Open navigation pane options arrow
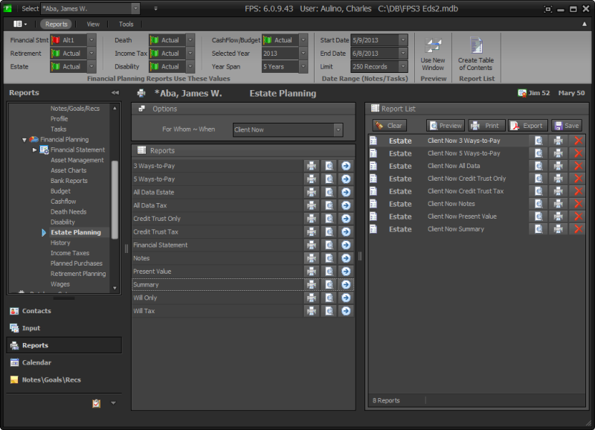Viewport: 595px width, 430px height. point(113,403)
